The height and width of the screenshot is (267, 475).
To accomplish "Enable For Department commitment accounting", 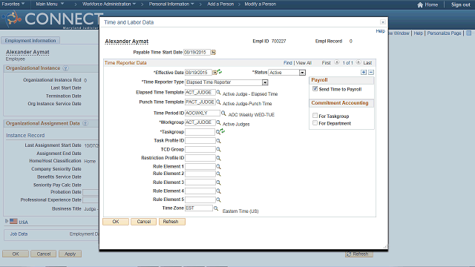I will (315, 123).
